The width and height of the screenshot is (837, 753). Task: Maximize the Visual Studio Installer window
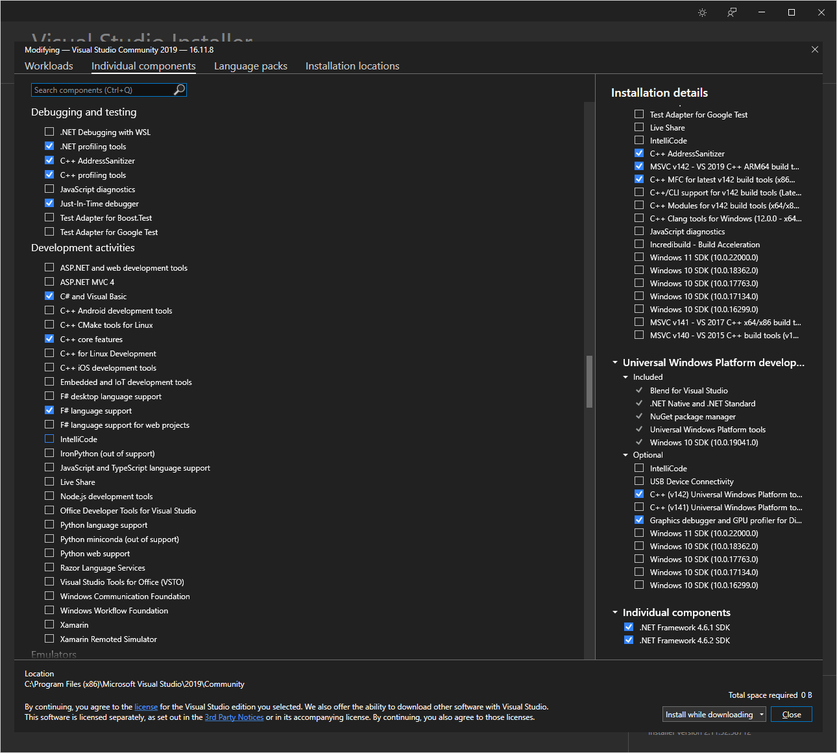tap(792, 12)
